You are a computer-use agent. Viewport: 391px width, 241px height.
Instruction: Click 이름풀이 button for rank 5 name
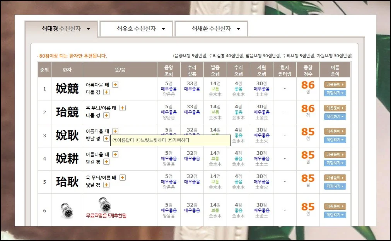pos(335,178)
